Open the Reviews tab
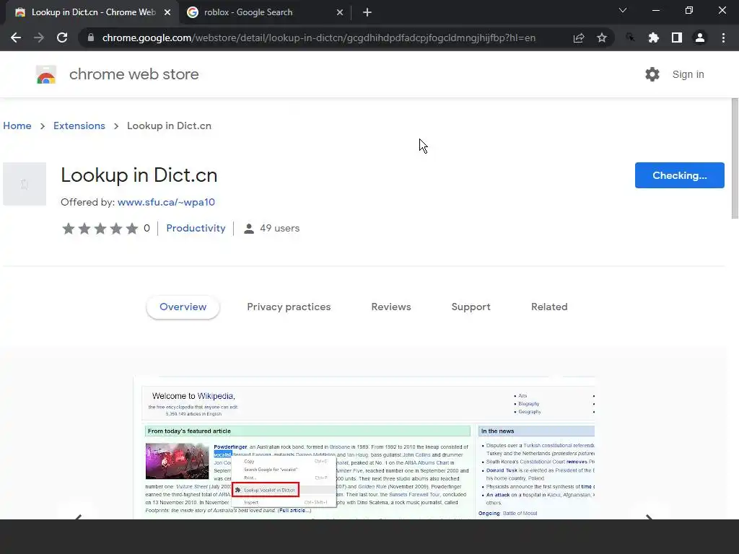739x554 pixels. pyautogui.click(x=391, y=307)
